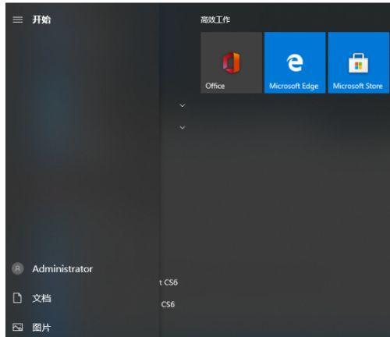Click the Administrator user avatar icon
This screenshot has width=390, height=337.
18,268
